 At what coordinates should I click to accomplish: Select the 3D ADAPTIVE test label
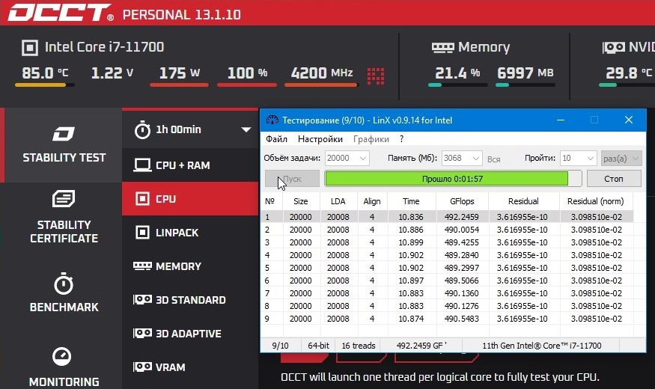click(189, 334)
